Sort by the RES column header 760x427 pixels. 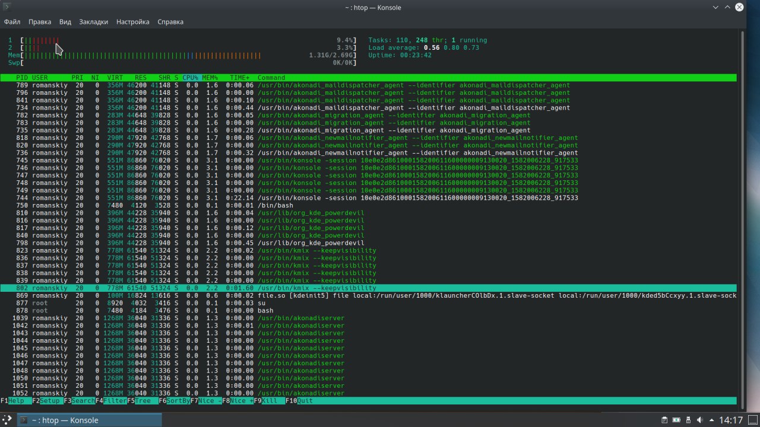141,78
